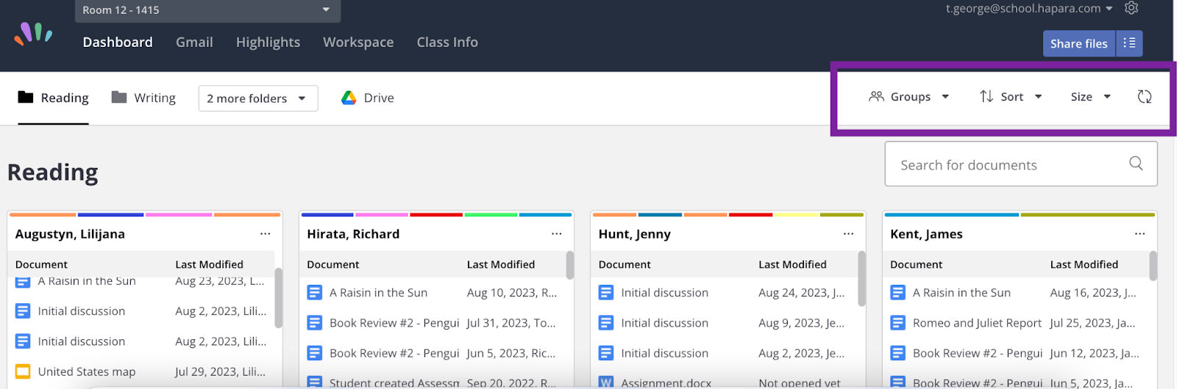1177x389 pixels.
Task: Click 'Not opened yet' status for Assignment.docx
Action: tap(800, 382)
